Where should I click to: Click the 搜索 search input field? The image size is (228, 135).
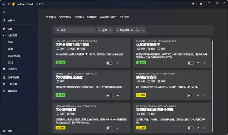pyautogui.click(x=75, y=30)
